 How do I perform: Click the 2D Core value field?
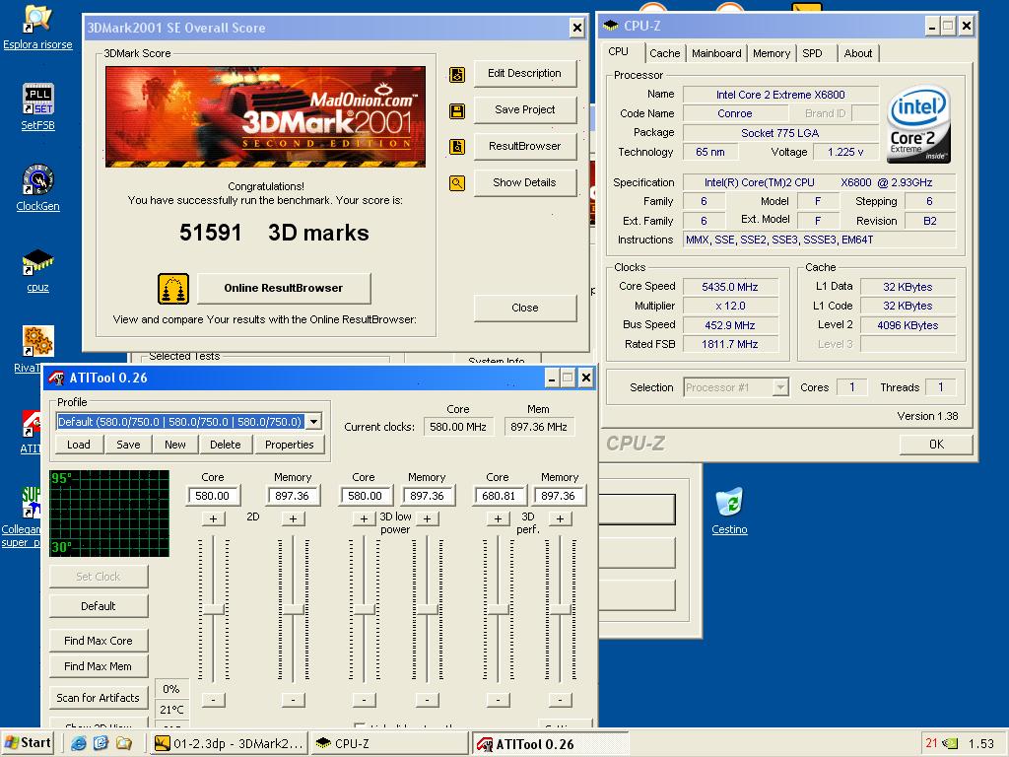coord(213,496)
